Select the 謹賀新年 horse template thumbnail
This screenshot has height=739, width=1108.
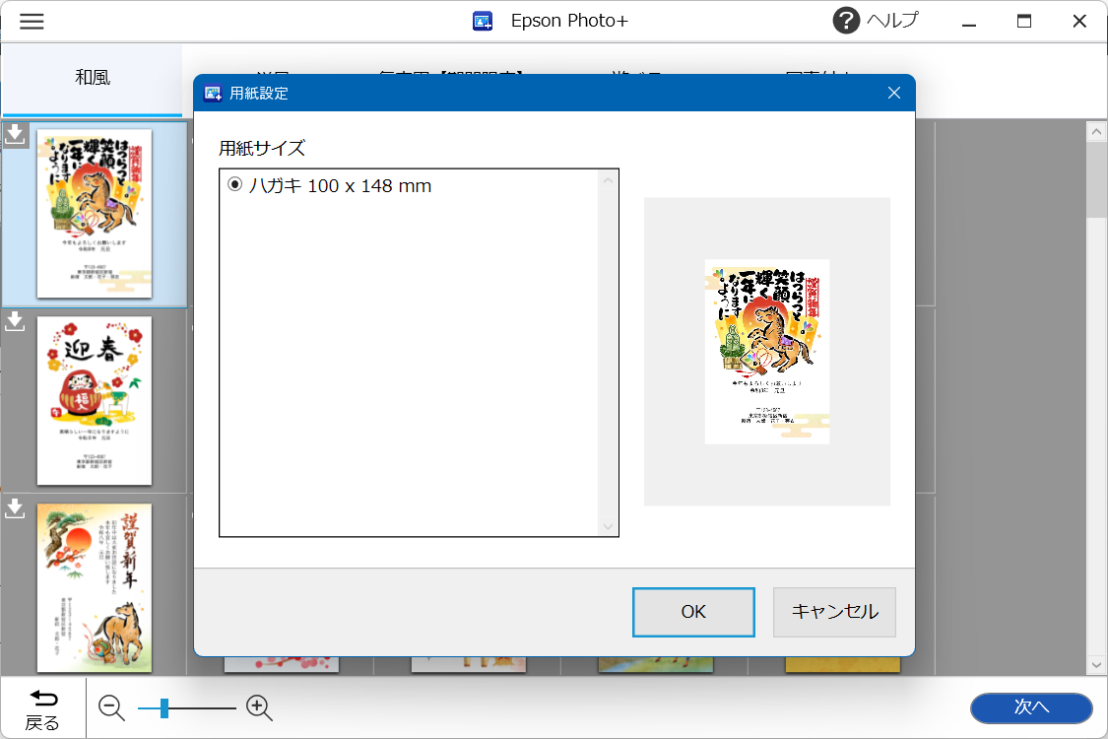pos(95,587)
